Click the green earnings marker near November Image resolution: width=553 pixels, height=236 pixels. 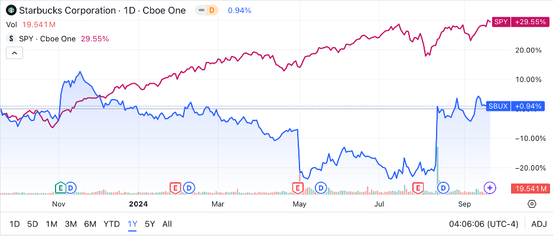tap(60, 188)
